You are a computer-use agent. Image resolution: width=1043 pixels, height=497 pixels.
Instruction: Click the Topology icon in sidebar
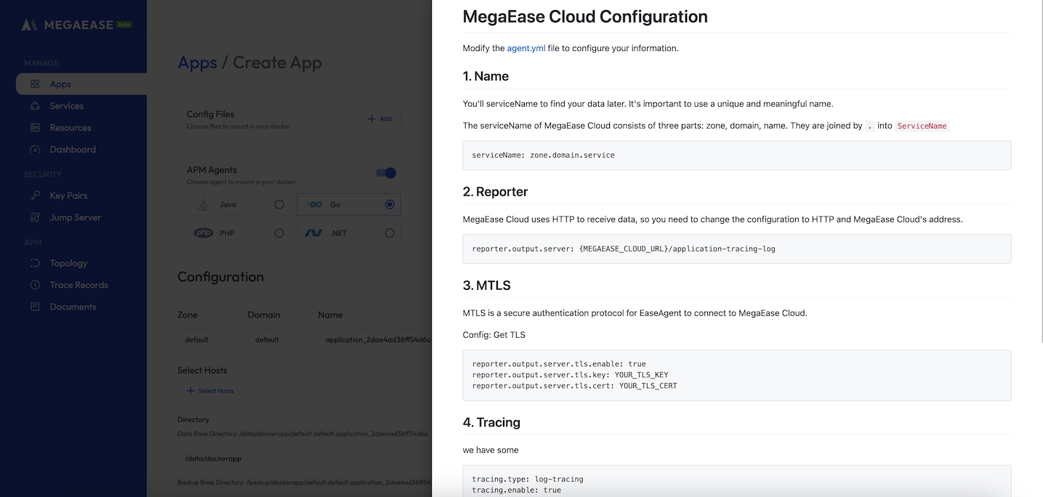(x=35, y=263)
